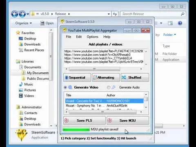Select the Generate Video radio button
This screenshot has width=196, height=147.
click(65, 87)
